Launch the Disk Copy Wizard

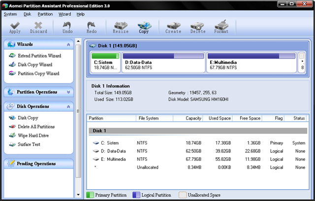[x=35, y=64]
